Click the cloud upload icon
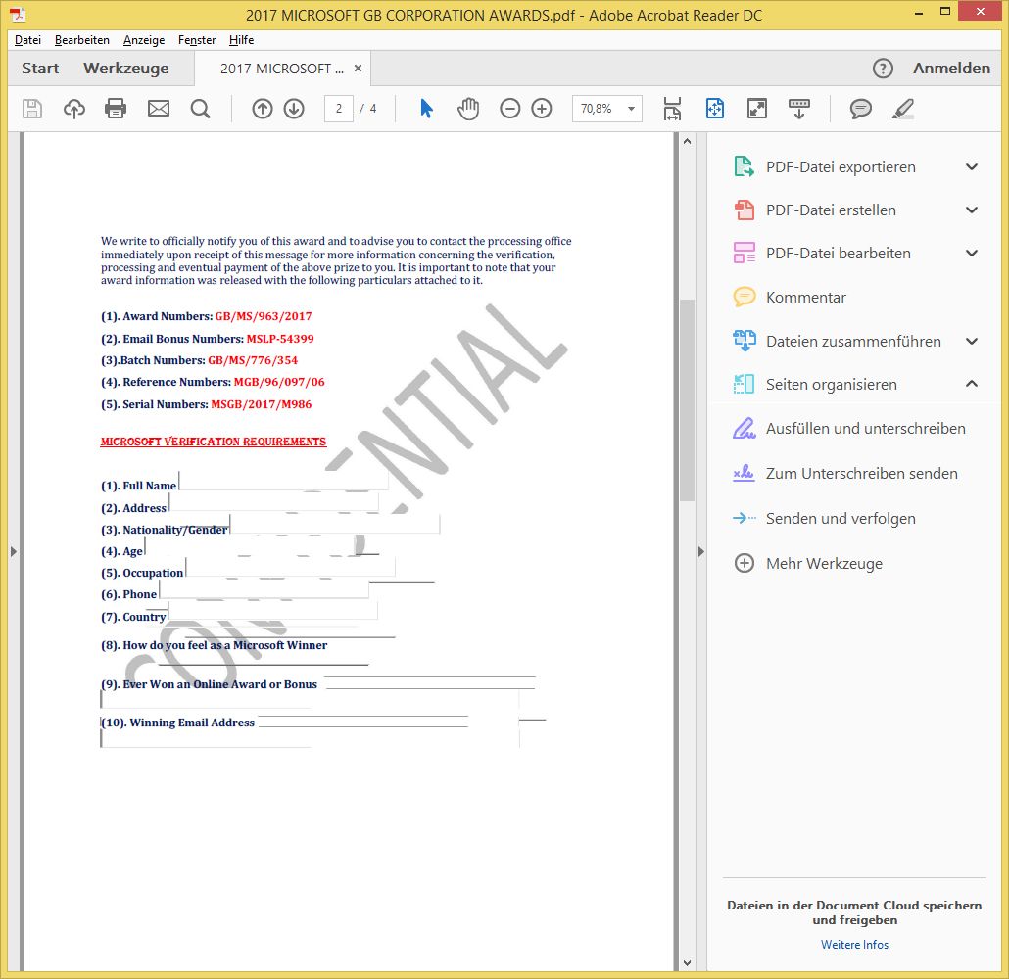This screenshot has height=979, width=1009. click(74, 109)
